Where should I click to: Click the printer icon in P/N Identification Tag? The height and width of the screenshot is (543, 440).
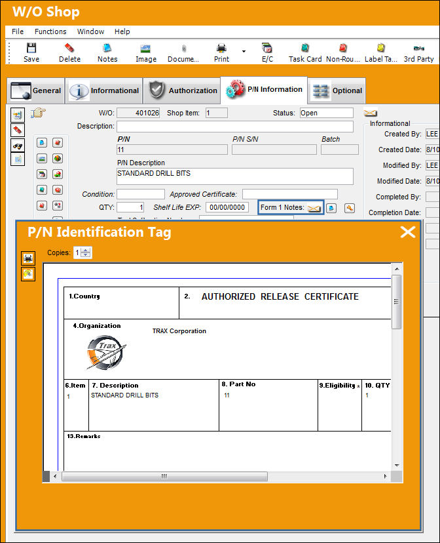pos(28,258)
